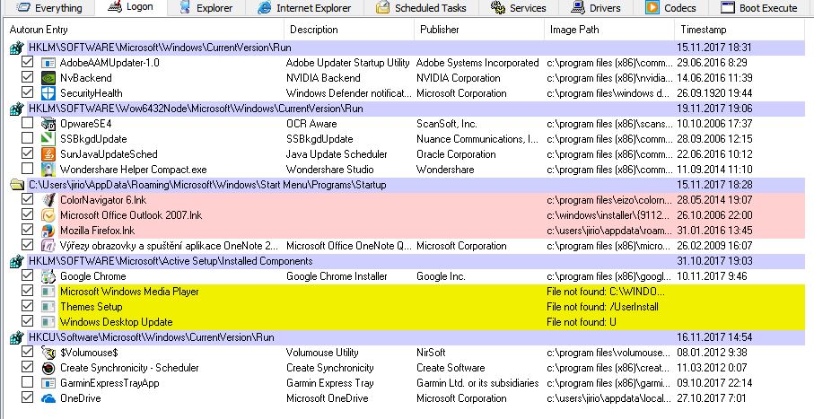Select the HKCU CurrentVersion\Run row
Image resolution: width=814 pixels, height=419 pixels.
pos(416,337)
